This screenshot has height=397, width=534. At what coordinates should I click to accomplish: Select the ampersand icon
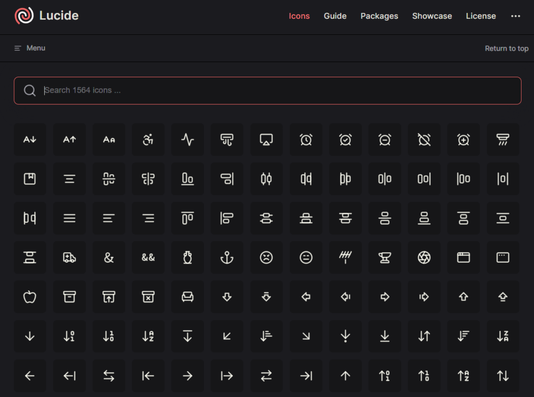[x=109, y=257]
